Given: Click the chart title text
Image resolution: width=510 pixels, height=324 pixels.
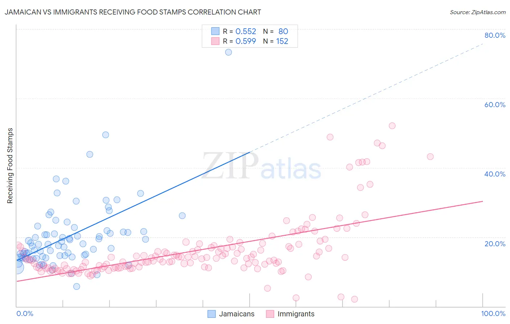Looking at the screenshot, I should pyautogui.click(x=133, y=12).
